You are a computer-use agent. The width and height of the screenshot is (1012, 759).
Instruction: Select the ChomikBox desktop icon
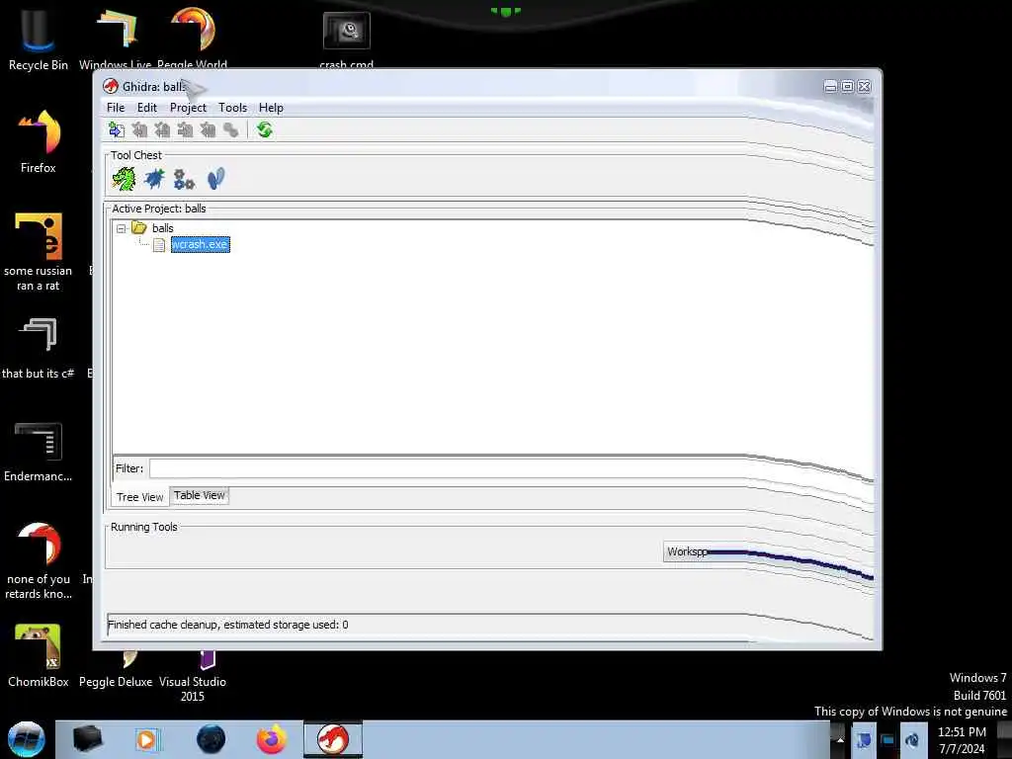(39, 656)
